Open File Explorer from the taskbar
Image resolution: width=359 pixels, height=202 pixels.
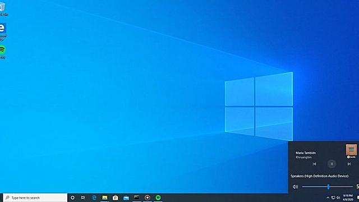pos(105,198)
